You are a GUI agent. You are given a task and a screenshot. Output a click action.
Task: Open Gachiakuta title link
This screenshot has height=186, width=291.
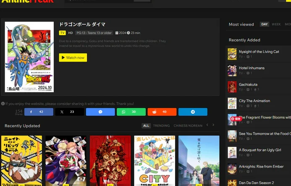pyautogui.click(x=248, y=84)
